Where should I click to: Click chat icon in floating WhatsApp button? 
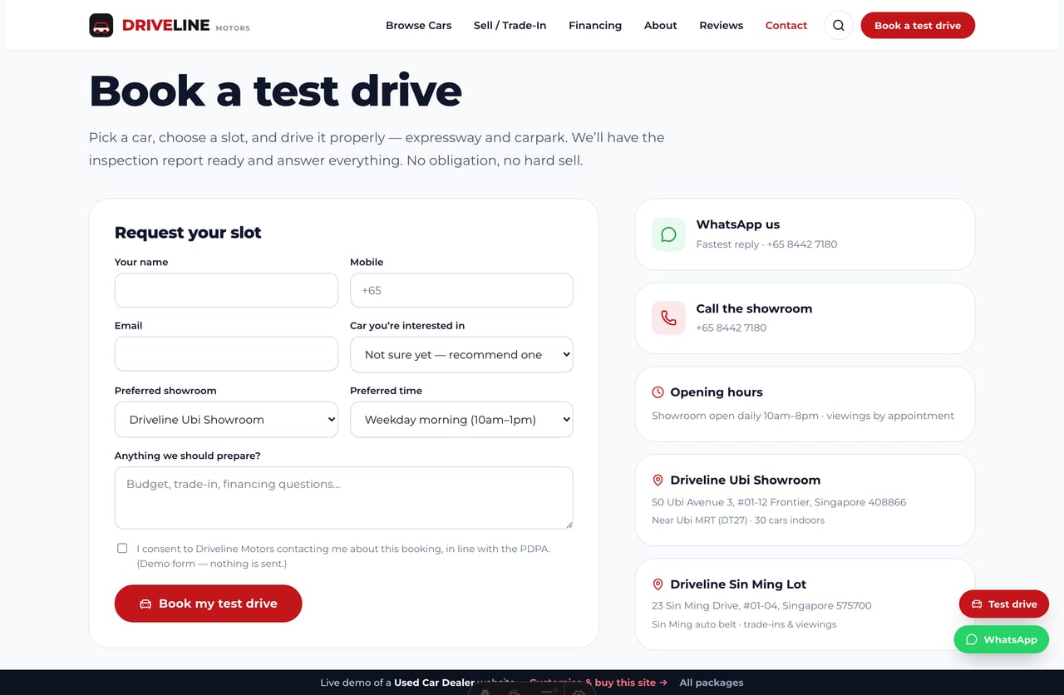click(971, 639)
